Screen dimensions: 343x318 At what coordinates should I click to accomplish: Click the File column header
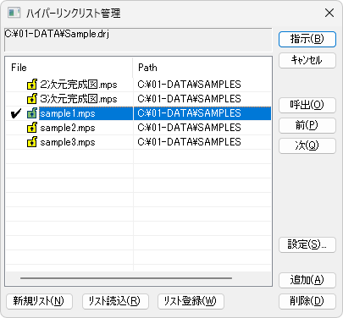(x=69, y=68)
